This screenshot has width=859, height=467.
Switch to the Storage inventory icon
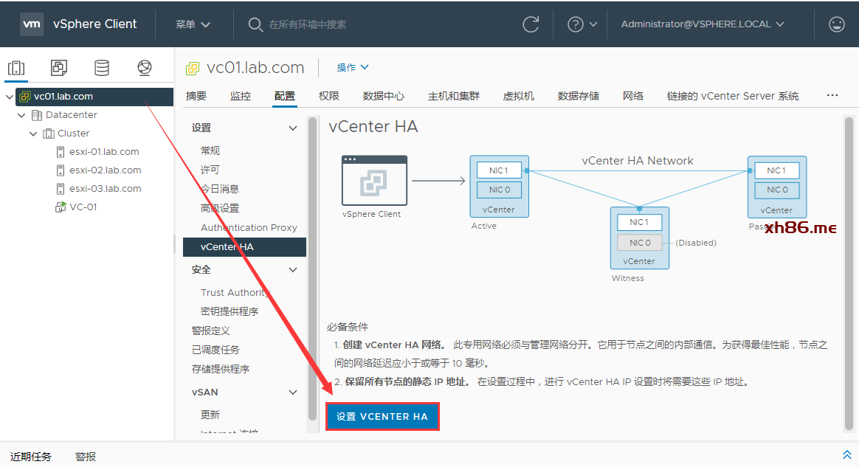click(102, 68)
